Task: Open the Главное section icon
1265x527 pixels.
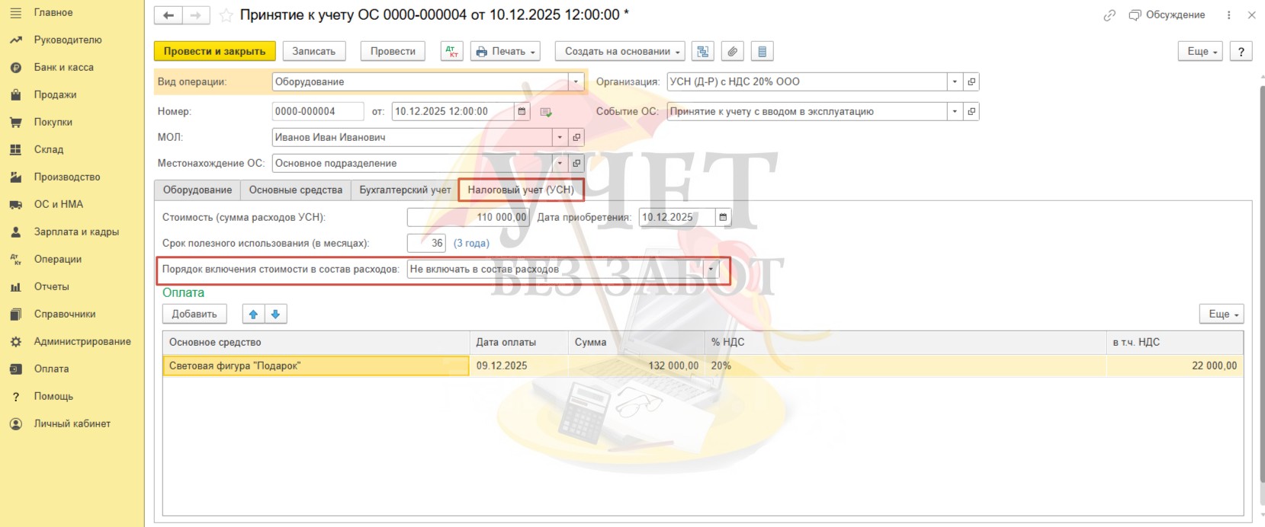Action: [15, 12]
